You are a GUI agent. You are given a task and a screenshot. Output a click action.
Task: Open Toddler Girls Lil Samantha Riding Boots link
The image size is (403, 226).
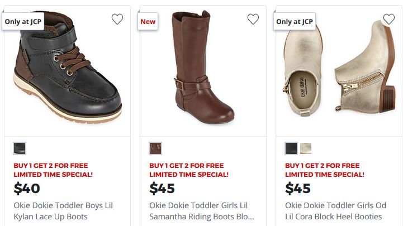(201, 211)
